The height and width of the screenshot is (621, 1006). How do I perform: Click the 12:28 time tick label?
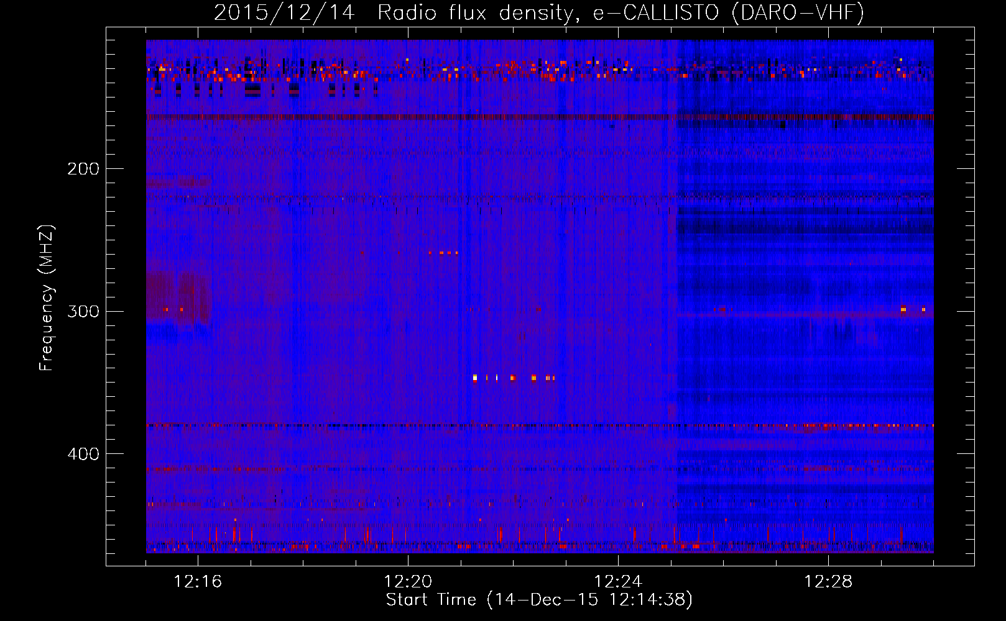pos(828,582)
